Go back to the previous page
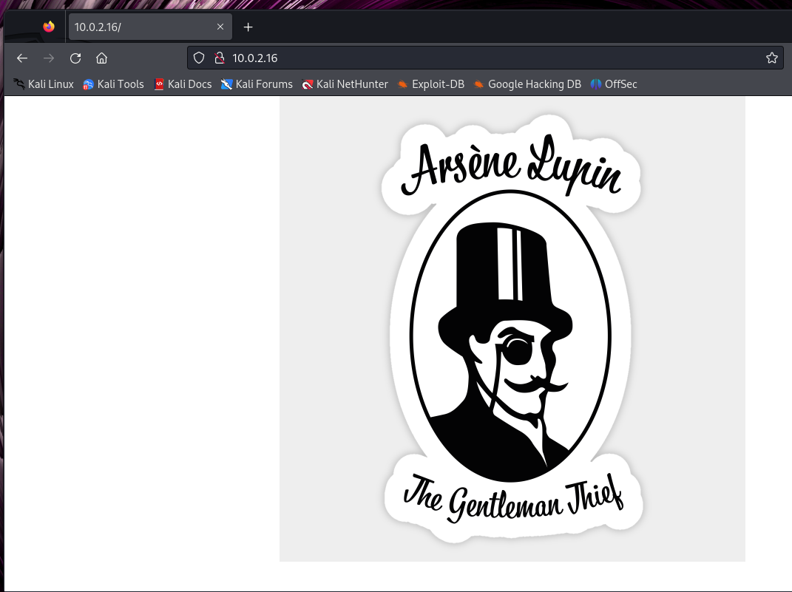This screenshot has height=592, width=792. pos(21,58)
